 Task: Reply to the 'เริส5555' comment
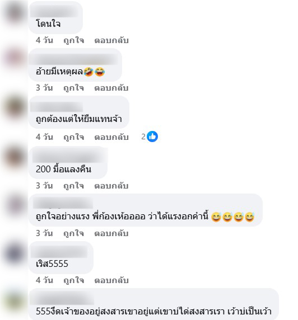point(111,280)
